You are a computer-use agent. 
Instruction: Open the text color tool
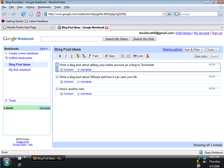[84, 56]
